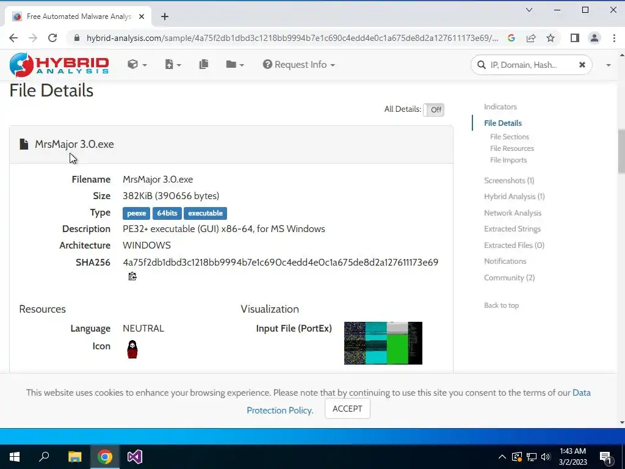
Task: Open the notification center
Action: 605,457
